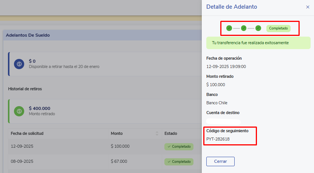Image resolution: width=314 pixels, height=173 pixels.
Task: Click the tracking code PYT-282618
Action: (x=218, y=139)
